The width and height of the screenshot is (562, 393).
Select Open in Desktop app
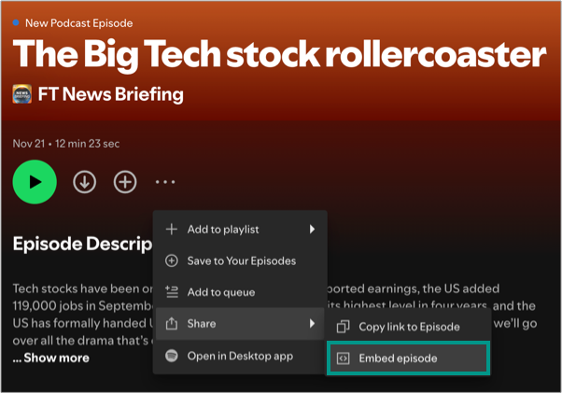(x=240, y=356)
